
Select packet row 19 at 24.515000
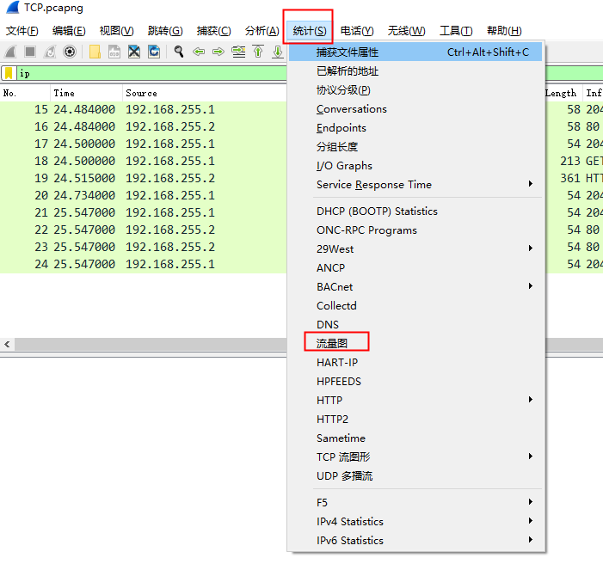(144, 178)
